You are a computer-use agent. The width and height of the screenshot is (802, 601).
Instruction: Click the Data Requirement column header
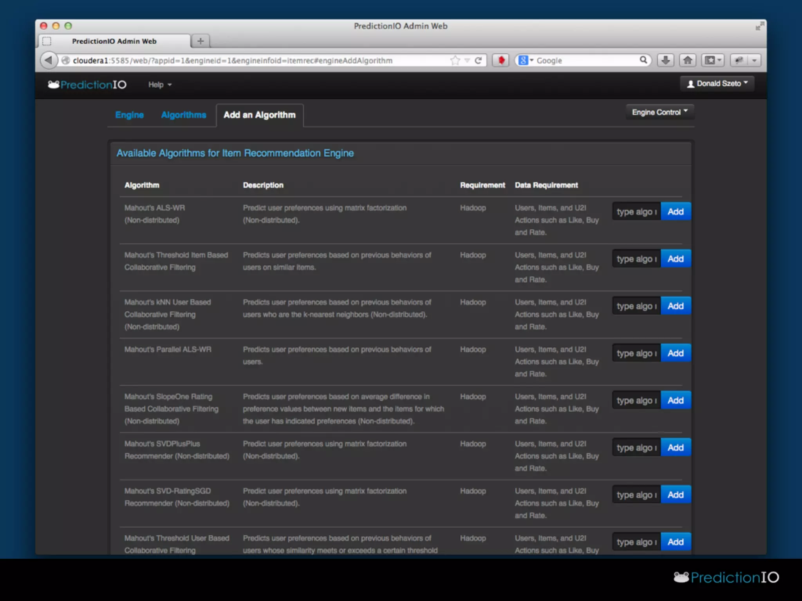[546, 185]
